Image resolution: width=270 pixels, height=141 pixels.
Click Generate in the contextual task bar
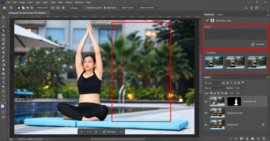click(109, 132)
